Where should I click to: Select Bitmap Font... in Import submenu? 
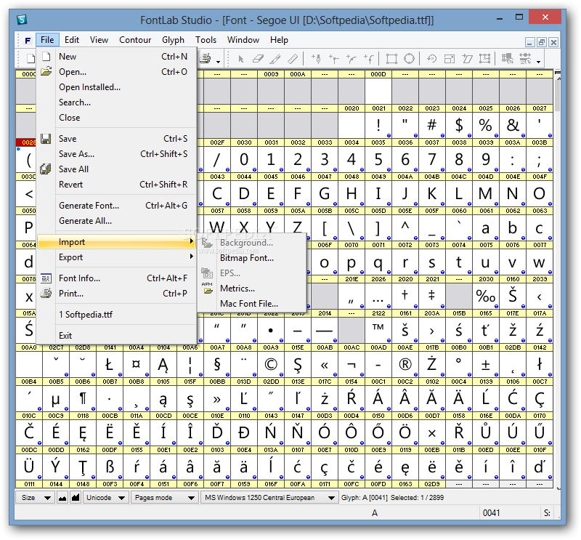click(252, 258)
